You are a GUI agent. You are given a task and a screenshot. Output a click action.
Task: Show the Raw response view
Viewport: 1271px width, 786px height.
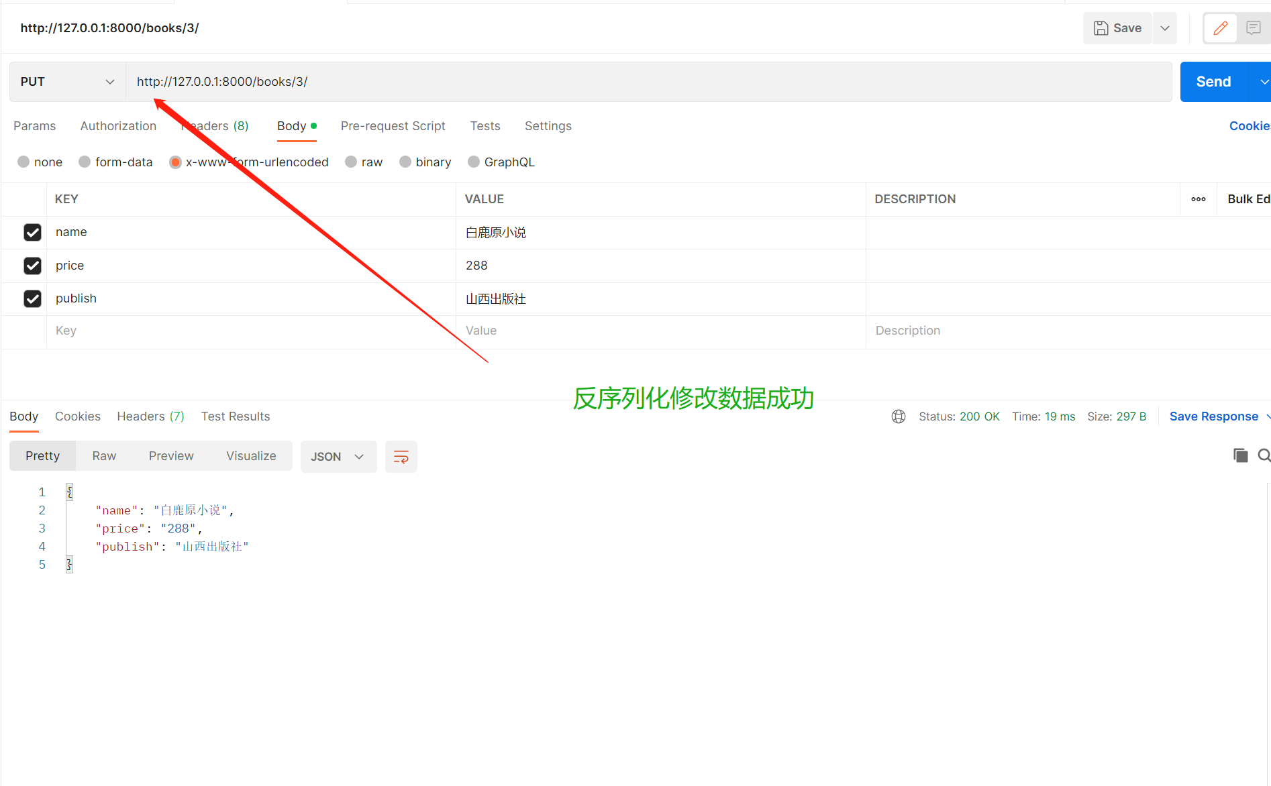[104, 456]
